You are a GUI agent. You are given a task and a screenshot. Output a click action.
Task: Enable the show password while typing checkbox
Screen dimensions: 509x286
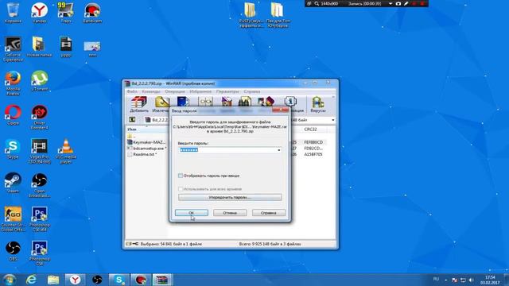[181, 176]
